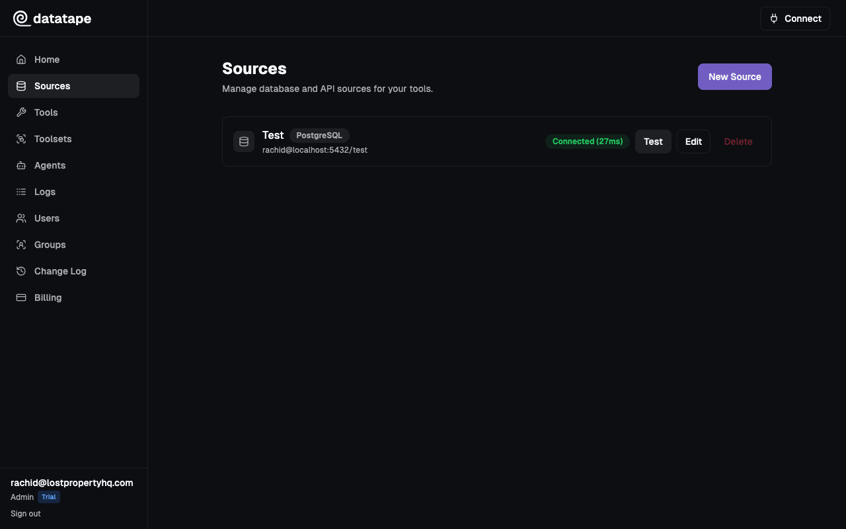Click the Users people icon
The width and height of the screenshot is (846, 529).
coord(21,218)
